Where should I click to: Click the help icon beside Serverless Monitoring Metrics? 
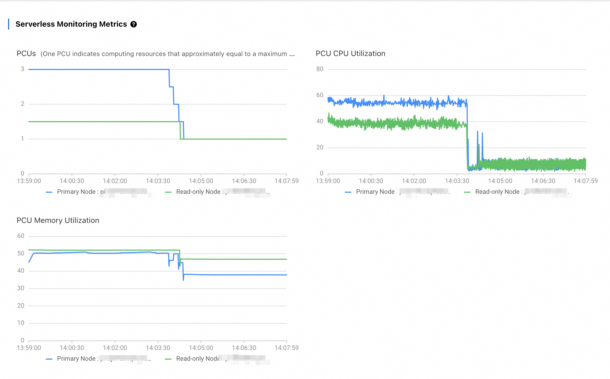[134, 24]
